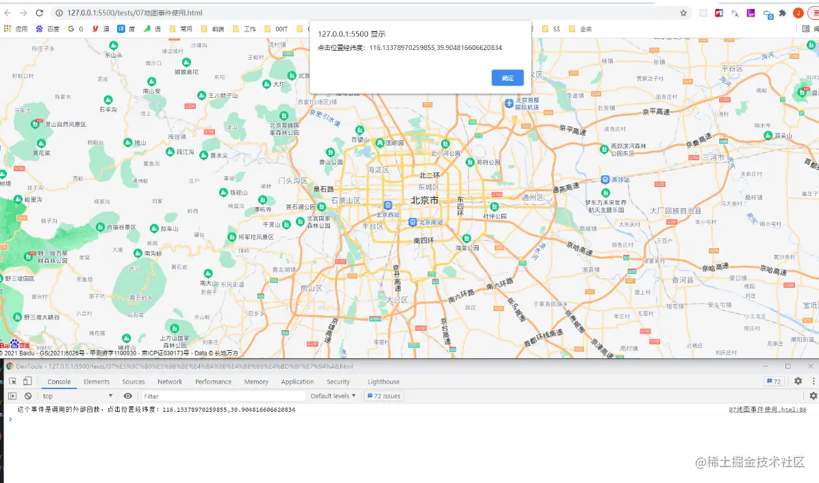Open console settings gear on filter row

(813, 396)
